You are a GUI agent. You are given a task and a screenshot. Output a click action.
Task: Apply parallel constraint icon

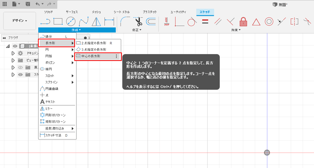point(218,21)
